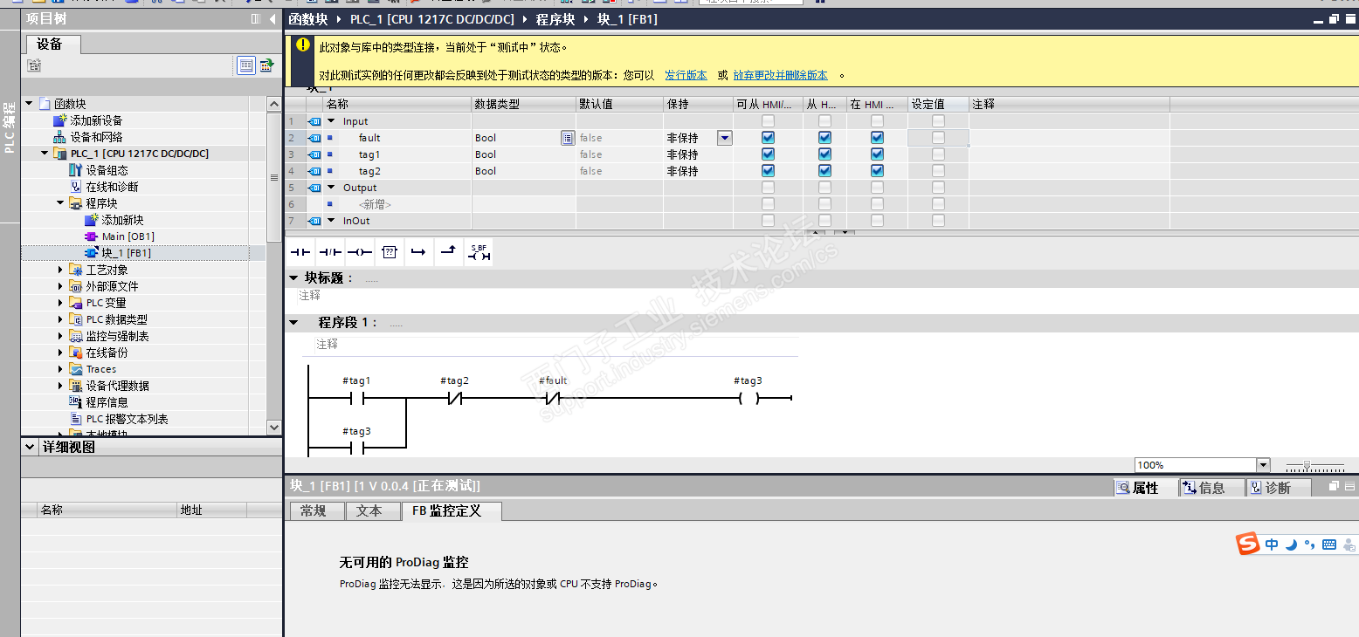This screenshot has height=637, width=1359.
Task: Toggle Sogou Chinese/English mode (中)
Action: 1272,545
